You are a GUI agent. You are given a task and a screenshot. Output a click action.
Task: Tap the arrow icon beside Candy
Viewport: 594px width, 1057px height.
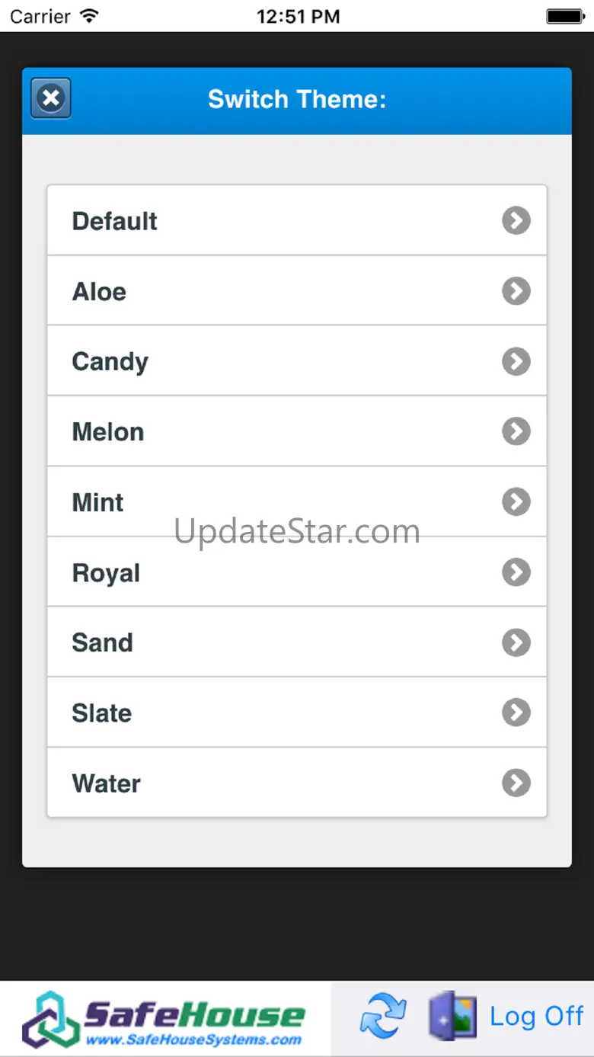click(x=516, y=361)
